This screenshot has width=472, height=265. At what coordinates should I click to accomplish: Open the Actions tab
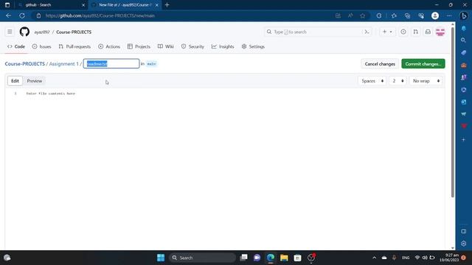click(x=109, y=46)
